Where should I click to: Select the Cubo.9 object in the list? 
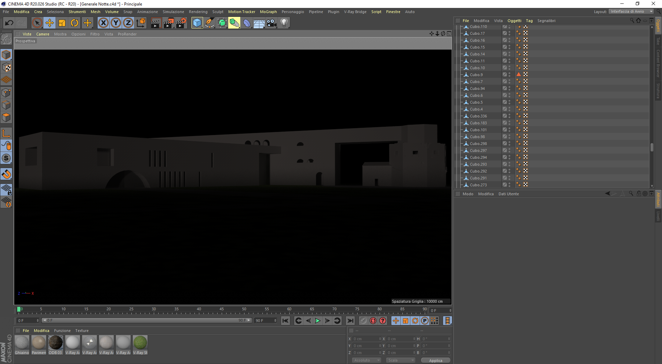(x=476, y=75)
